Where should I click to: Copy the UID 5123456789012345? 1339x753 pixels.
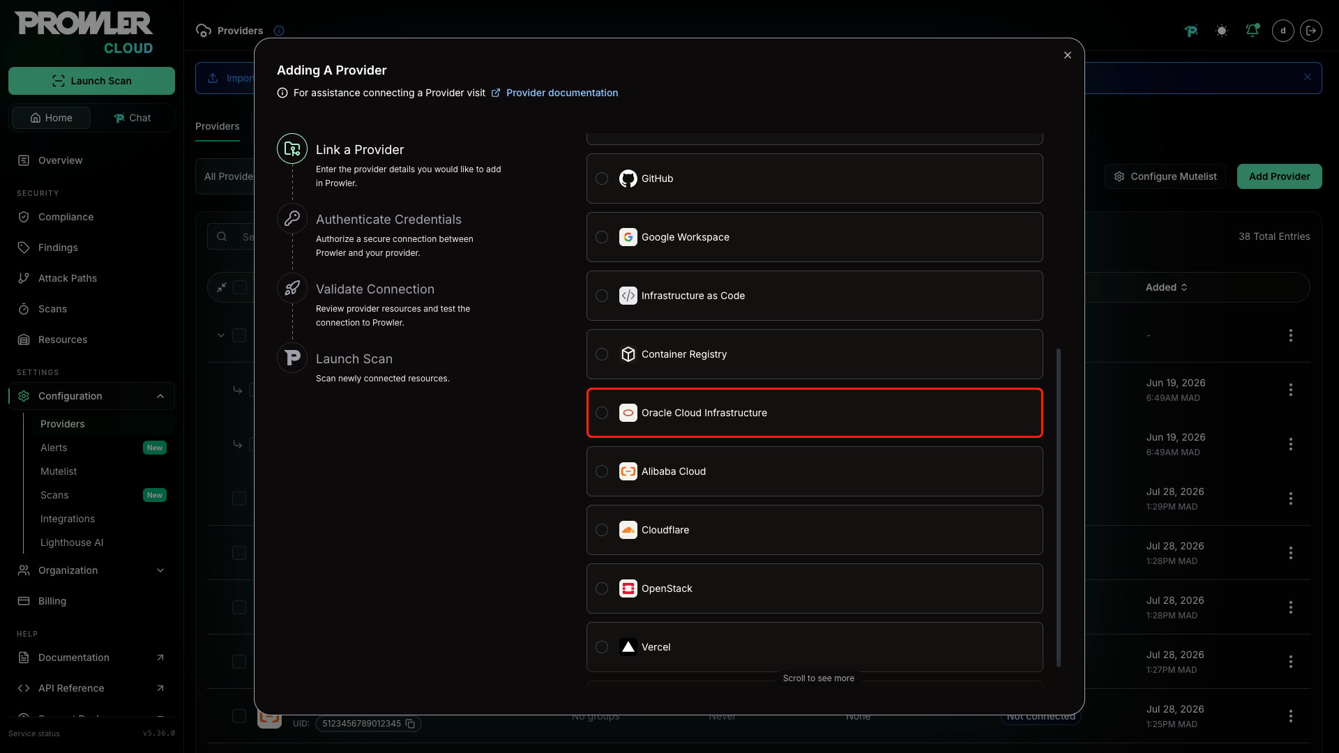click(x=410, y=724)
